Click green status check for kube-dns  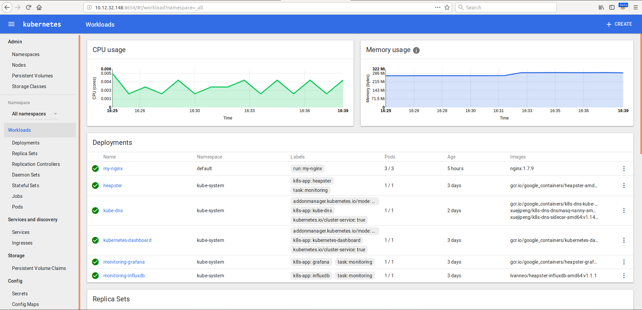[x=95, y=211]
